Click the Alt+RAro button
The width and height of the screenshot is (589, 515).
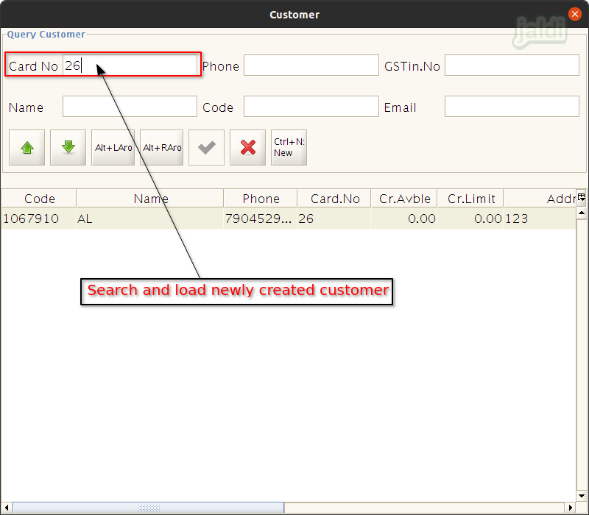pos(161,148)
